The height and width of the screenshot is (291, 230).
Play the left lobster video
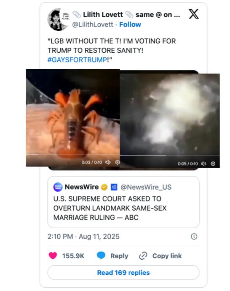(73, 112)
